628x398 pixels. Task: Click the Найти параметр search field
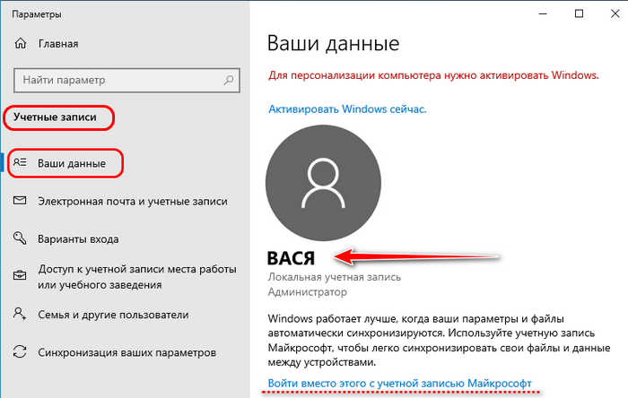[x=126, y=81]
